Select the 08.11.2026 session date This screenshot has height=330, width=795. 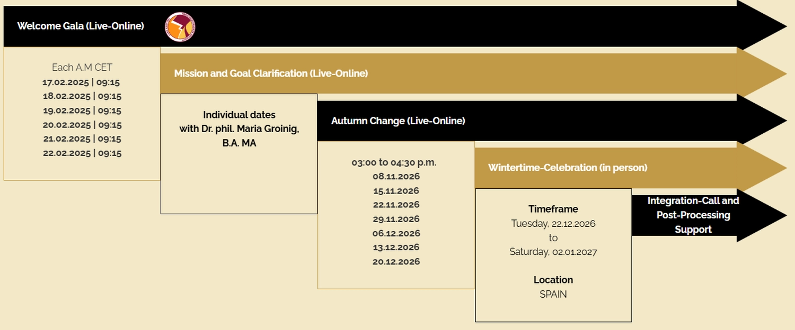396,177
